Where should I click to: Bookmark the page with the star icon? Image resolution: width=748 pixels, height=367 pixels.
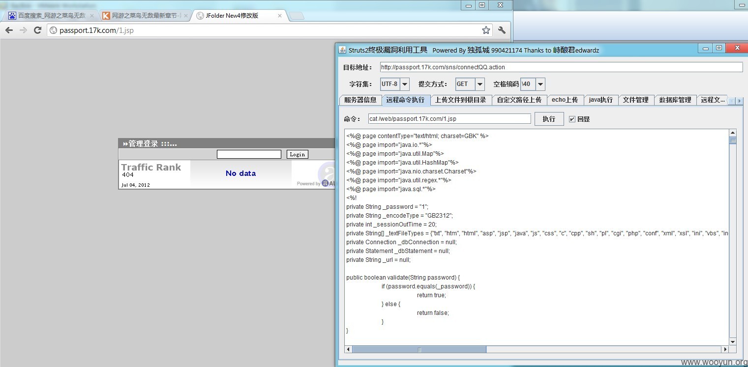coord(486,30)
